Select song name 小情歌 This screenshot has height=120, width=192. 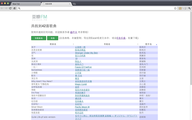click(x=34, y=73)
